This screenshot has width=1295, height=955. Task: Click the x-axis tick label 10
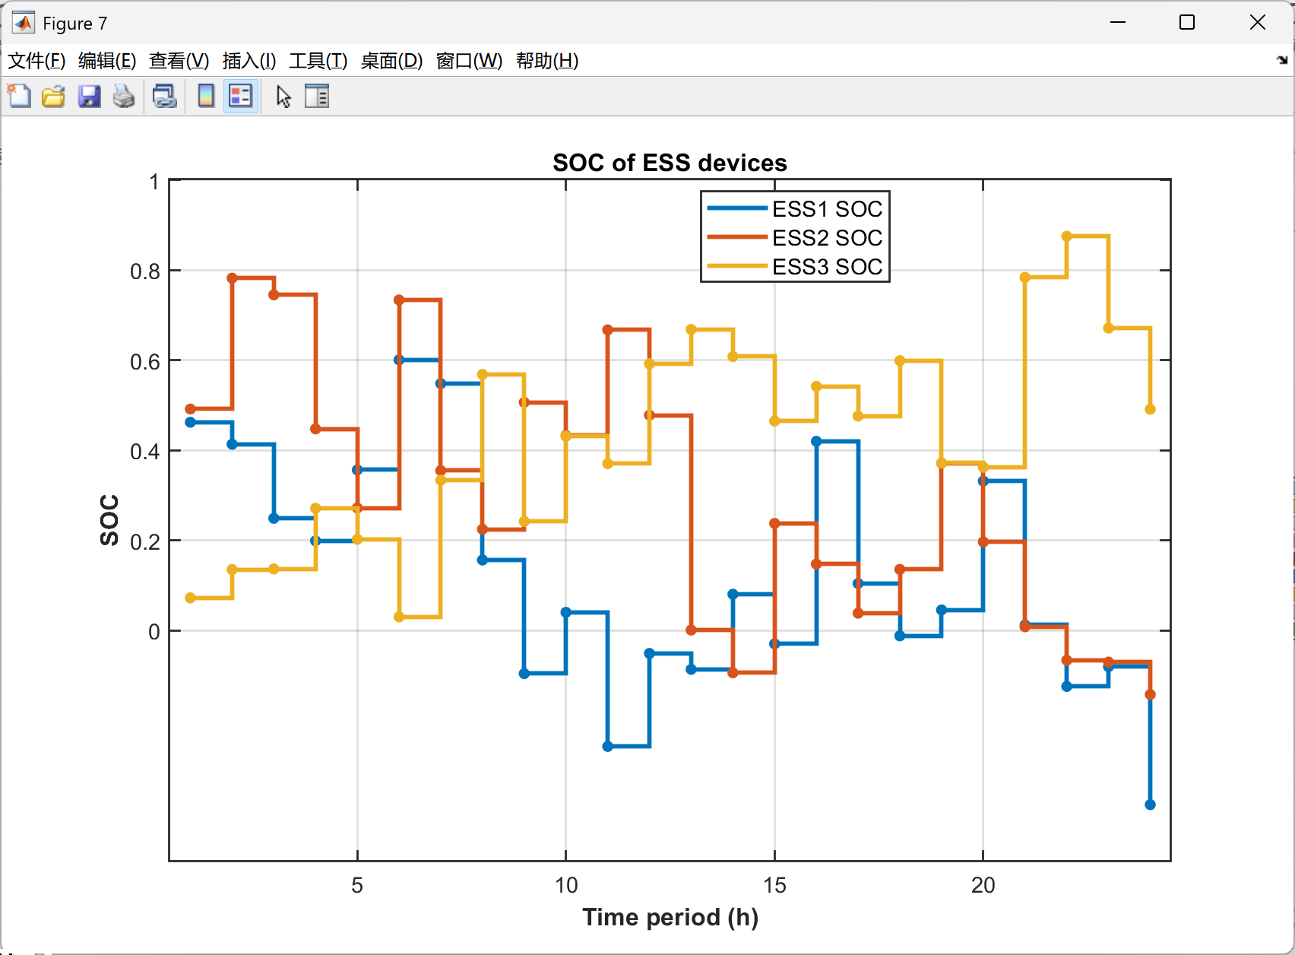(565, 885)
